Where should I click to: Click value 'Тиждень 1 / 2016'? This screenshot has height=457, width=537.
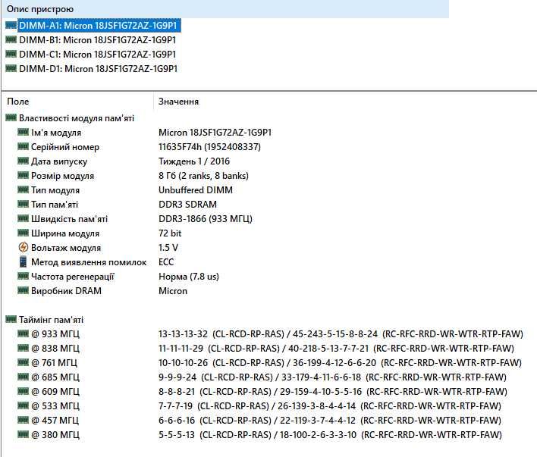coord(194,161)
